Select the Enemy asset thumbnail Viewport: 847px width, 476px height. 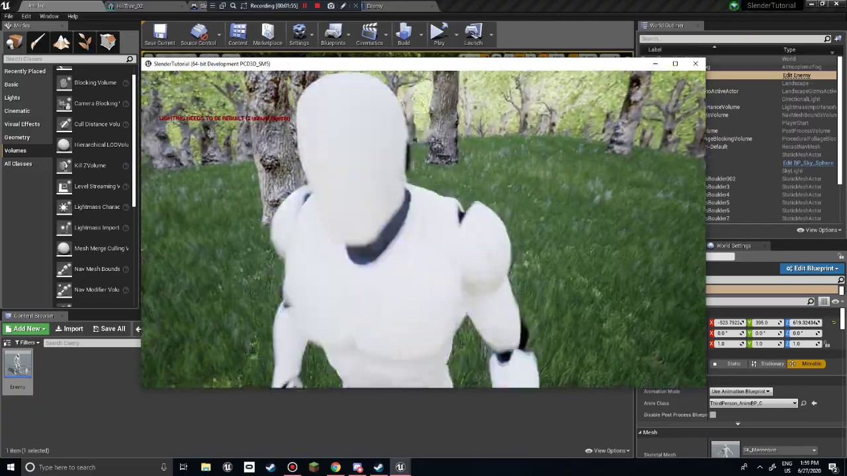[x=18, y=366]
